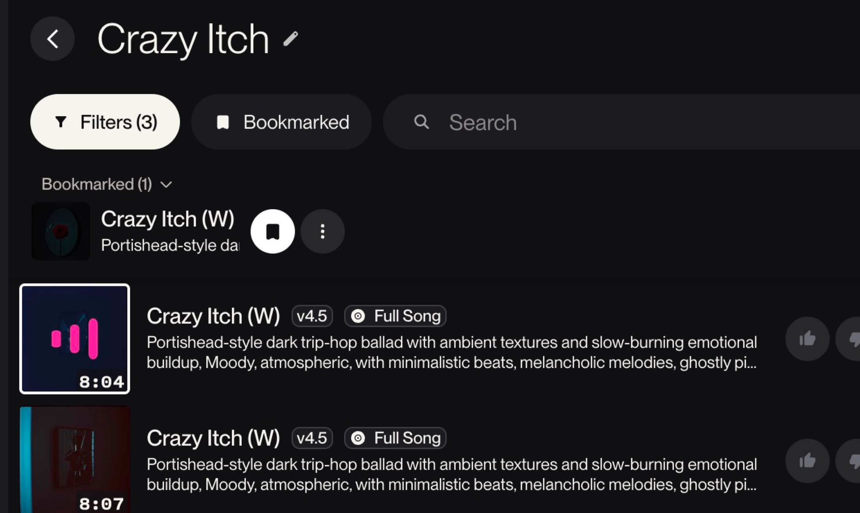Click the magnifying glass search icon
The width and height of the screenshot is (860, 513).
pyautogui.click(x=421, y=122)
